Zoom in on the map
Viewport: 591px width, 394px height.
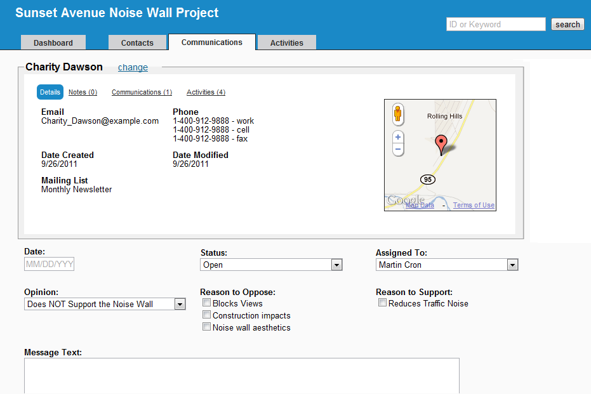[398, 137]
